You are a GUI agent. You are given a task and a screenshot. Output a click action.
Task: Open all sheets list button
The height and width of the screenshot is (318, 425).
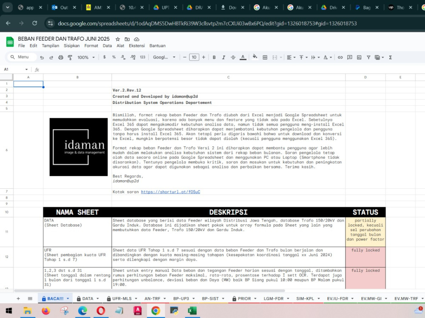click(30, 298)
